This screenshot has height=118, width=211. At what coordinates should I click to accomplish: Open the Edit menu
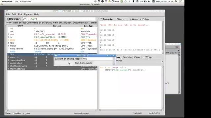[14, 14]
